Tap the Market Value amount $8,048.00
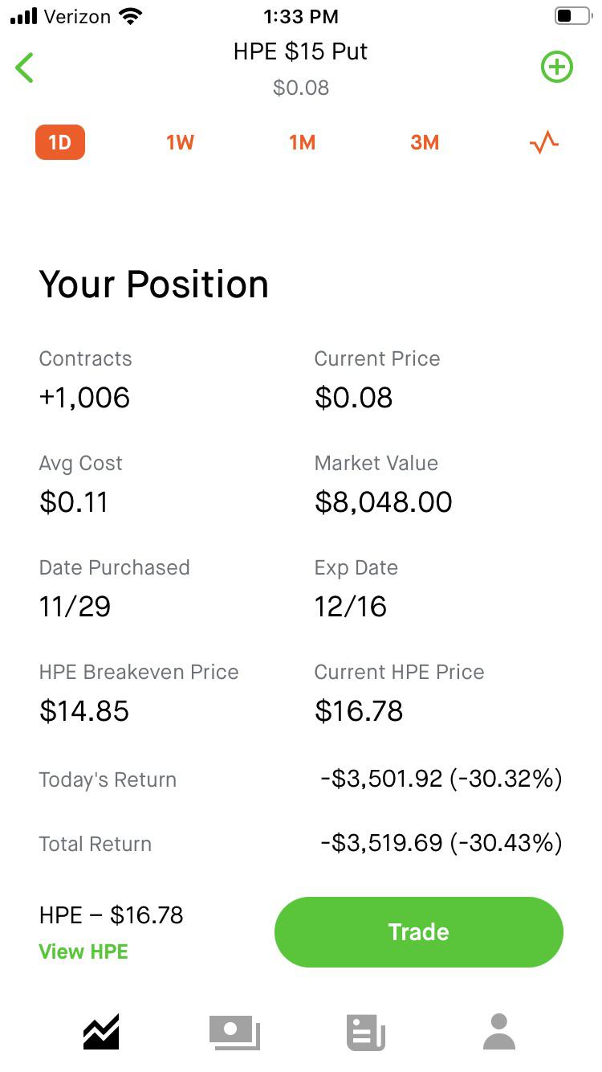The image size is (602, 1072). [x=384, y=502]
